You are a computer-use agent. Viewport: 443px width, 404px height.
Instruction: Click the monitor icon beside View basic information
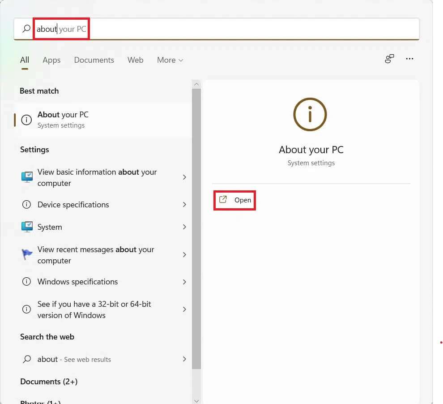point(27,177)
